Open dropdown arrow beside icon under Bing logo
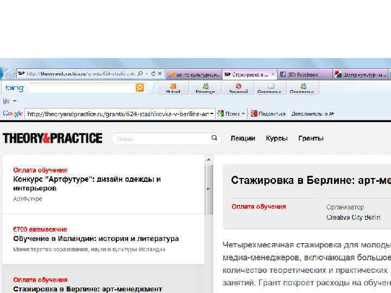The width and height of the screenshot is (391, 293). tap(15, 101)
